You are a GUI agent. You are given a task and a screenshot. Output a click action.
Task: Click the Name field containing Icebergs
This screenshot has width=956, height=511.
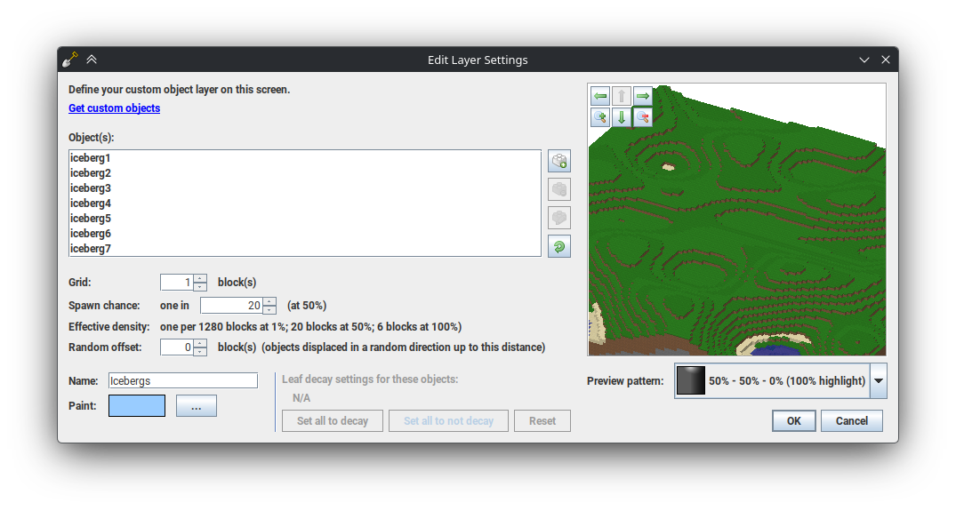click(182, 380)
